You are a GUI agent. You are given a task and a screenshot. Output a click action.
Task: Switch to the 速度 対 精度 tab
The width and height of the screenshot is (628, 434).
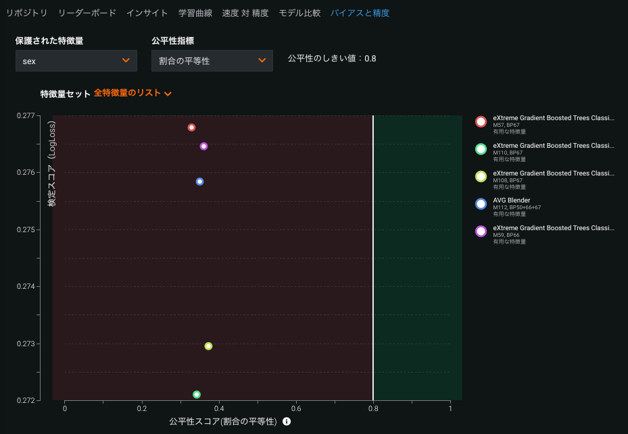[245, 13]
